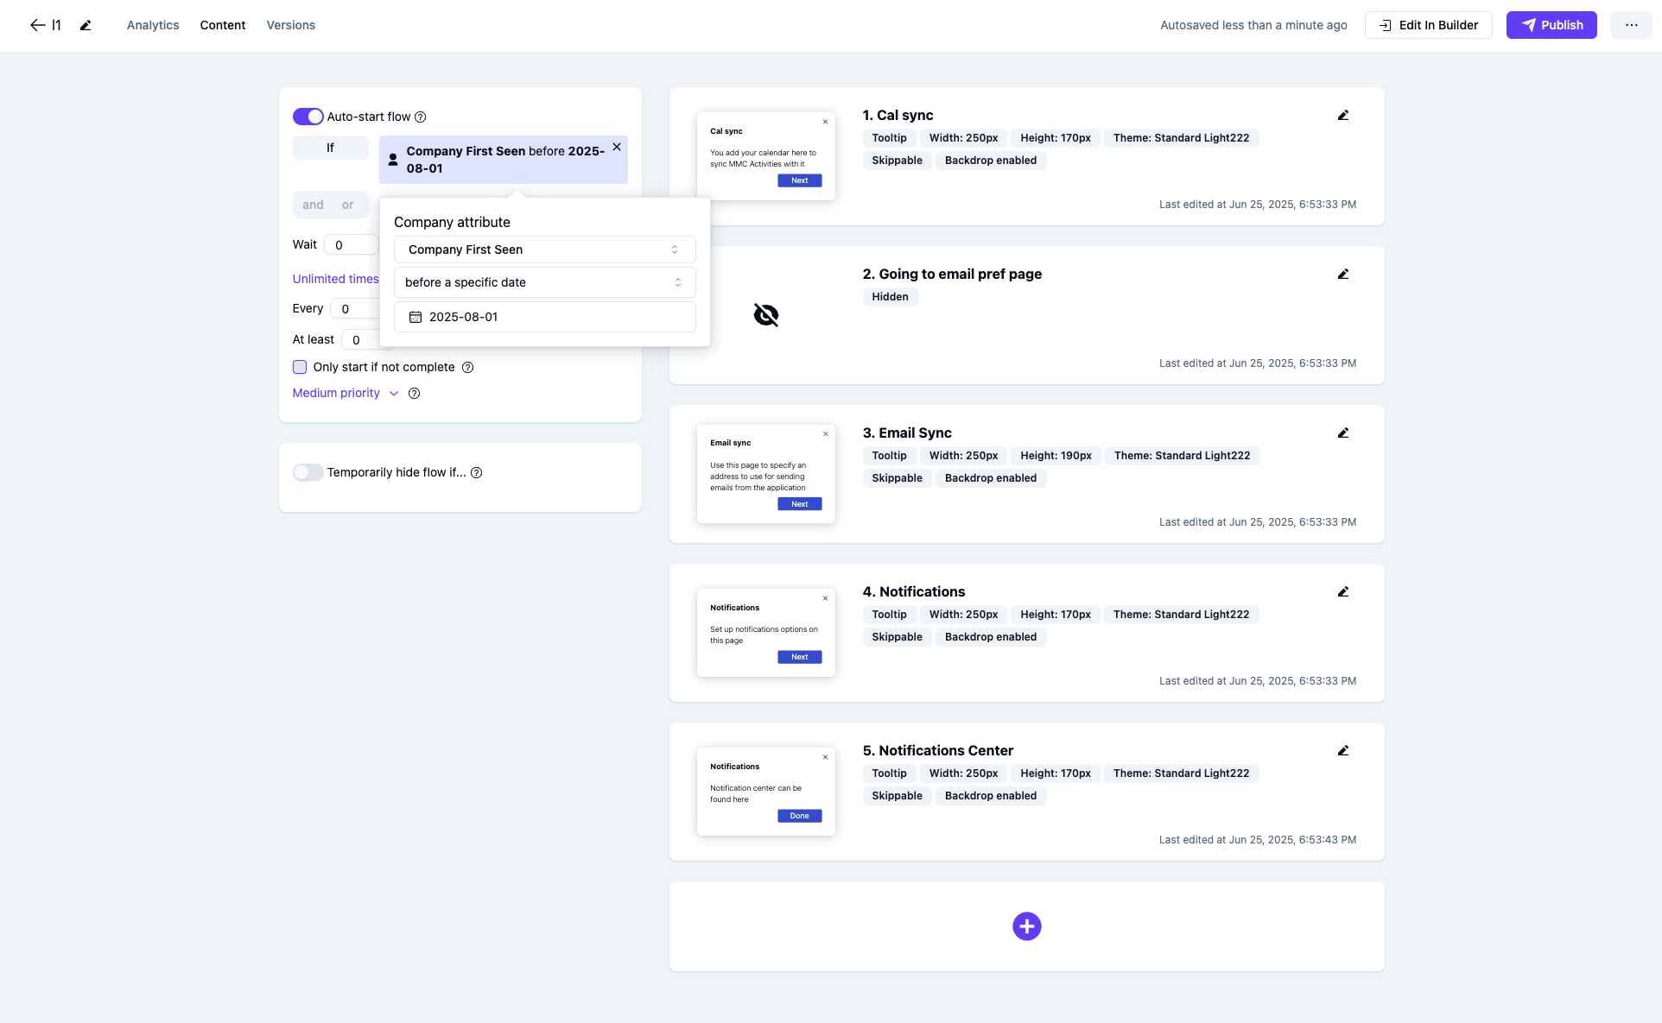1662x1023 pixels.
Task: Edit the Cal sync step pencil icon
Action: click(1342, 116)
